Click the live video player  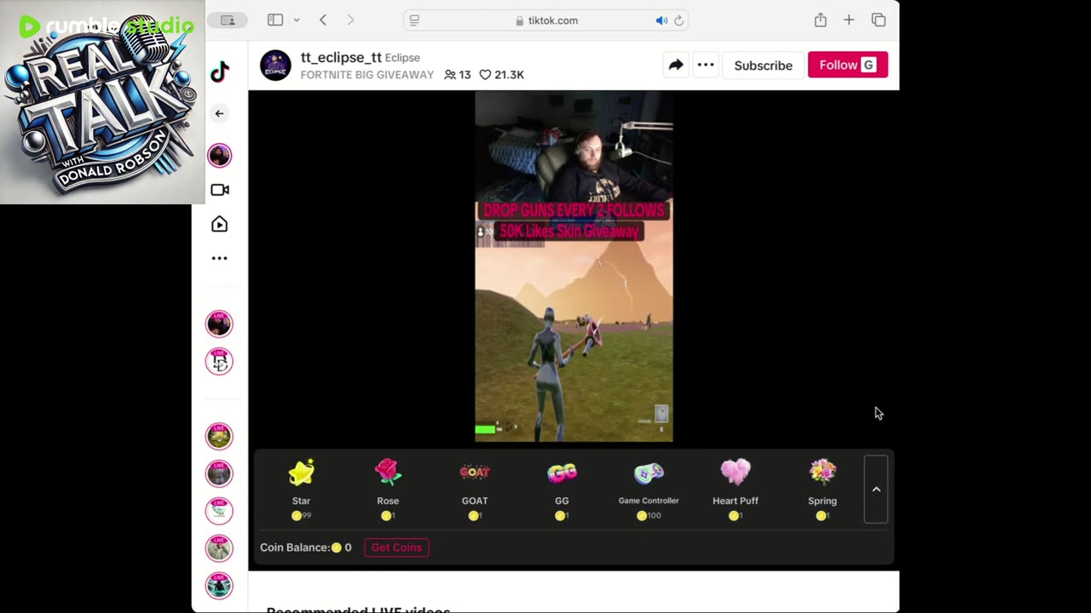coord(574,266)
